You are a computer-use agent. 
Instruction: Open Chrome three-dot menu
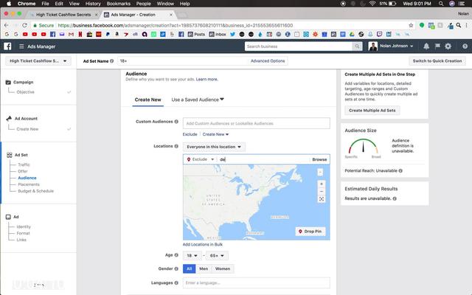[466, 25]
